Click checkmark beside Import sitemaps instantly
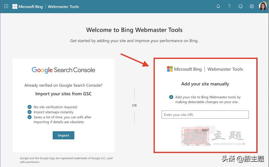Screen dimensions: 269x167 coord(29,112)
